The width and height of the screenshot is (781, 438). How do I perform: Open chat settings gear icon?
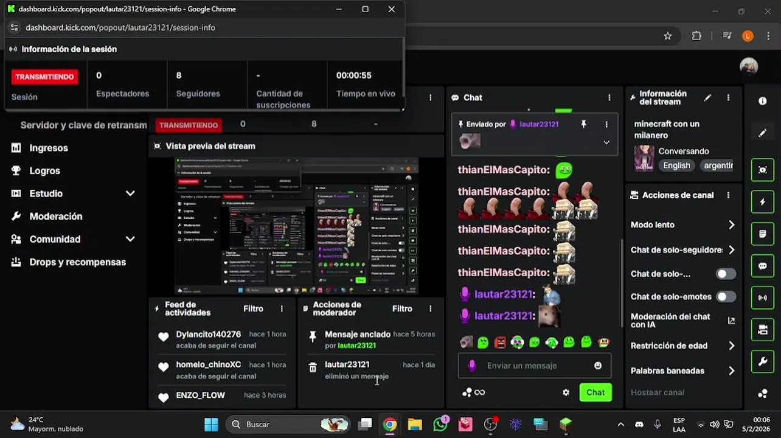566,392
